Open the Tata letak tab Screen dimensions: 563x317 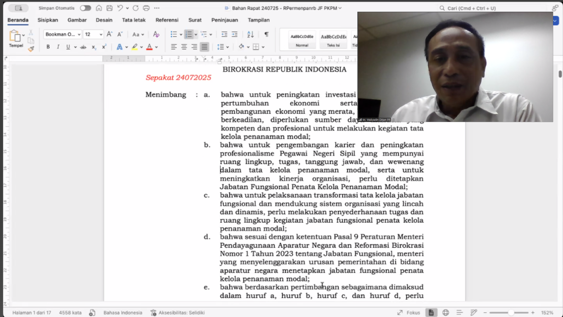tap(134, 20)
